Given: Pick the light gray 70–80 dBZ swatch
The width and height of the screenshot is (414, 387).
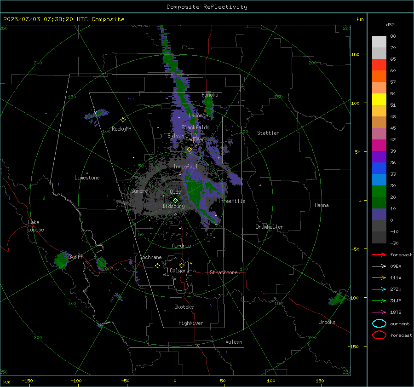Looking at the screenshot, I should [x=379, y=42].
